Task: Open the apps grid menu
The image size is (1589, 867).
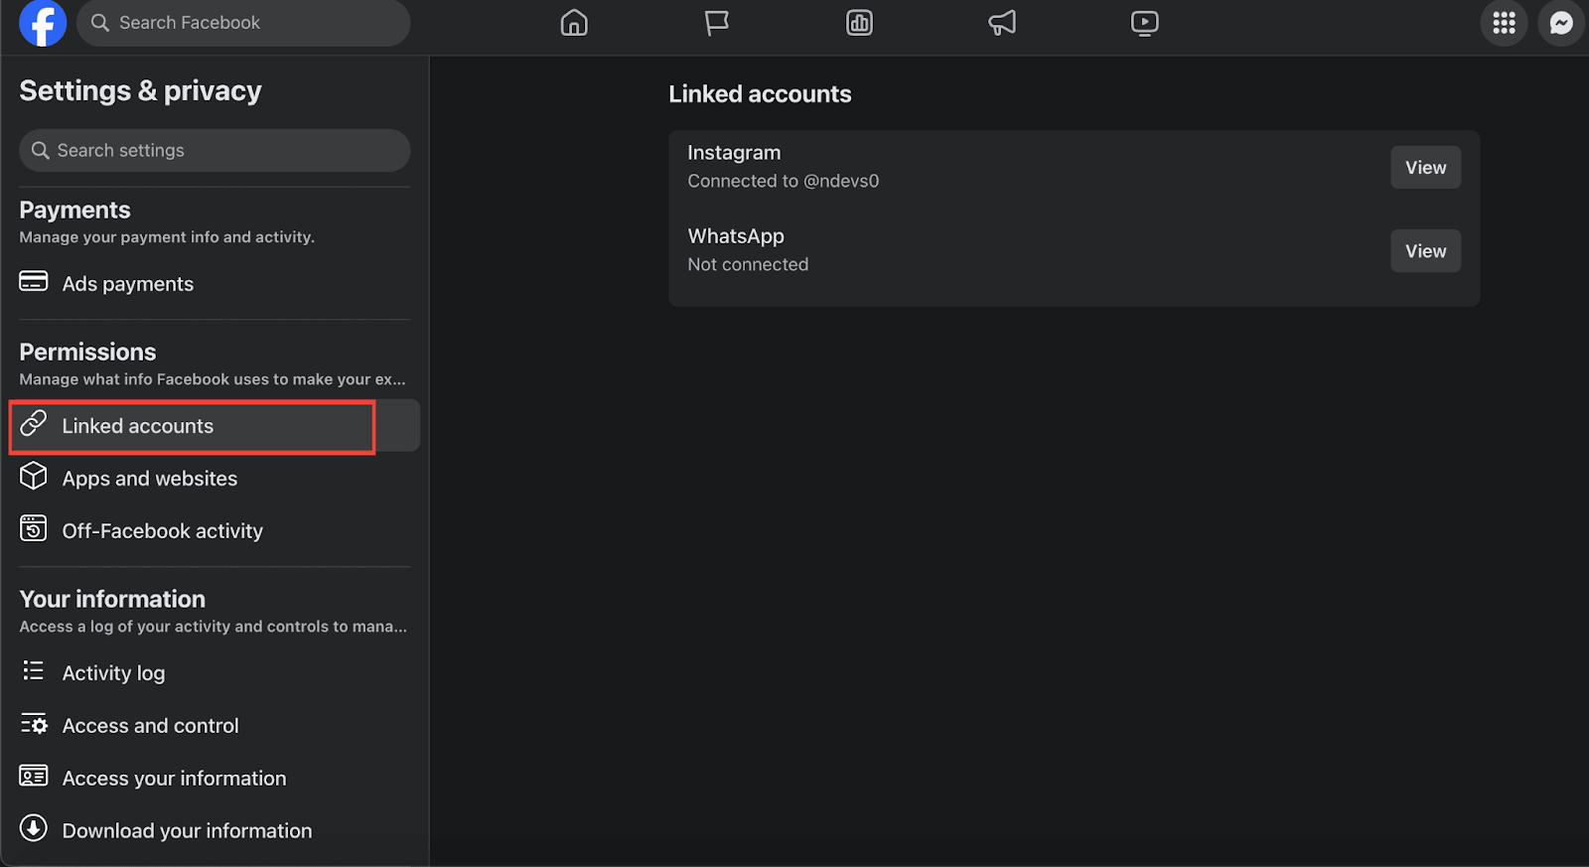Action: point(1504,23)
